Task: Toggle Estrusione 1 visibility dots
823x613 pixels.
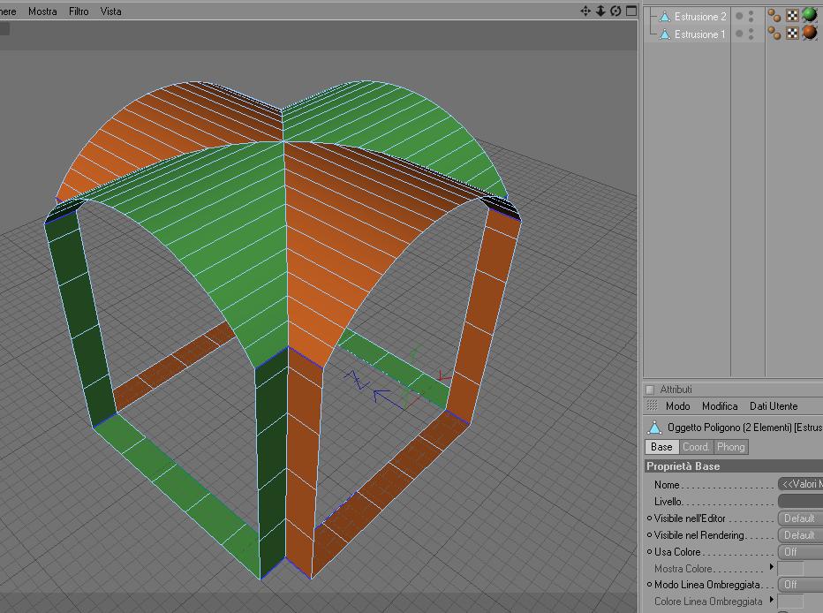Action: [751, 34]
